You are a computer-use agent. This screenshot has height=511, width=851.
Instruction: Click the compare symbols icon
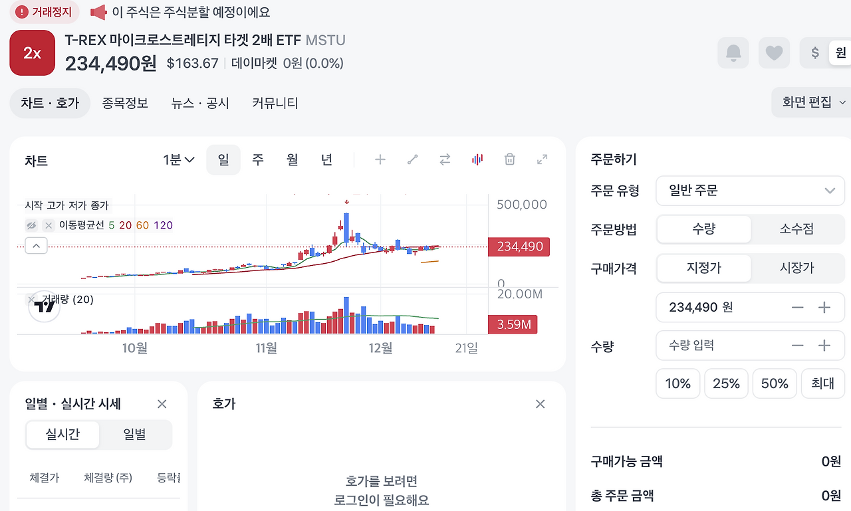pos(444,159)
